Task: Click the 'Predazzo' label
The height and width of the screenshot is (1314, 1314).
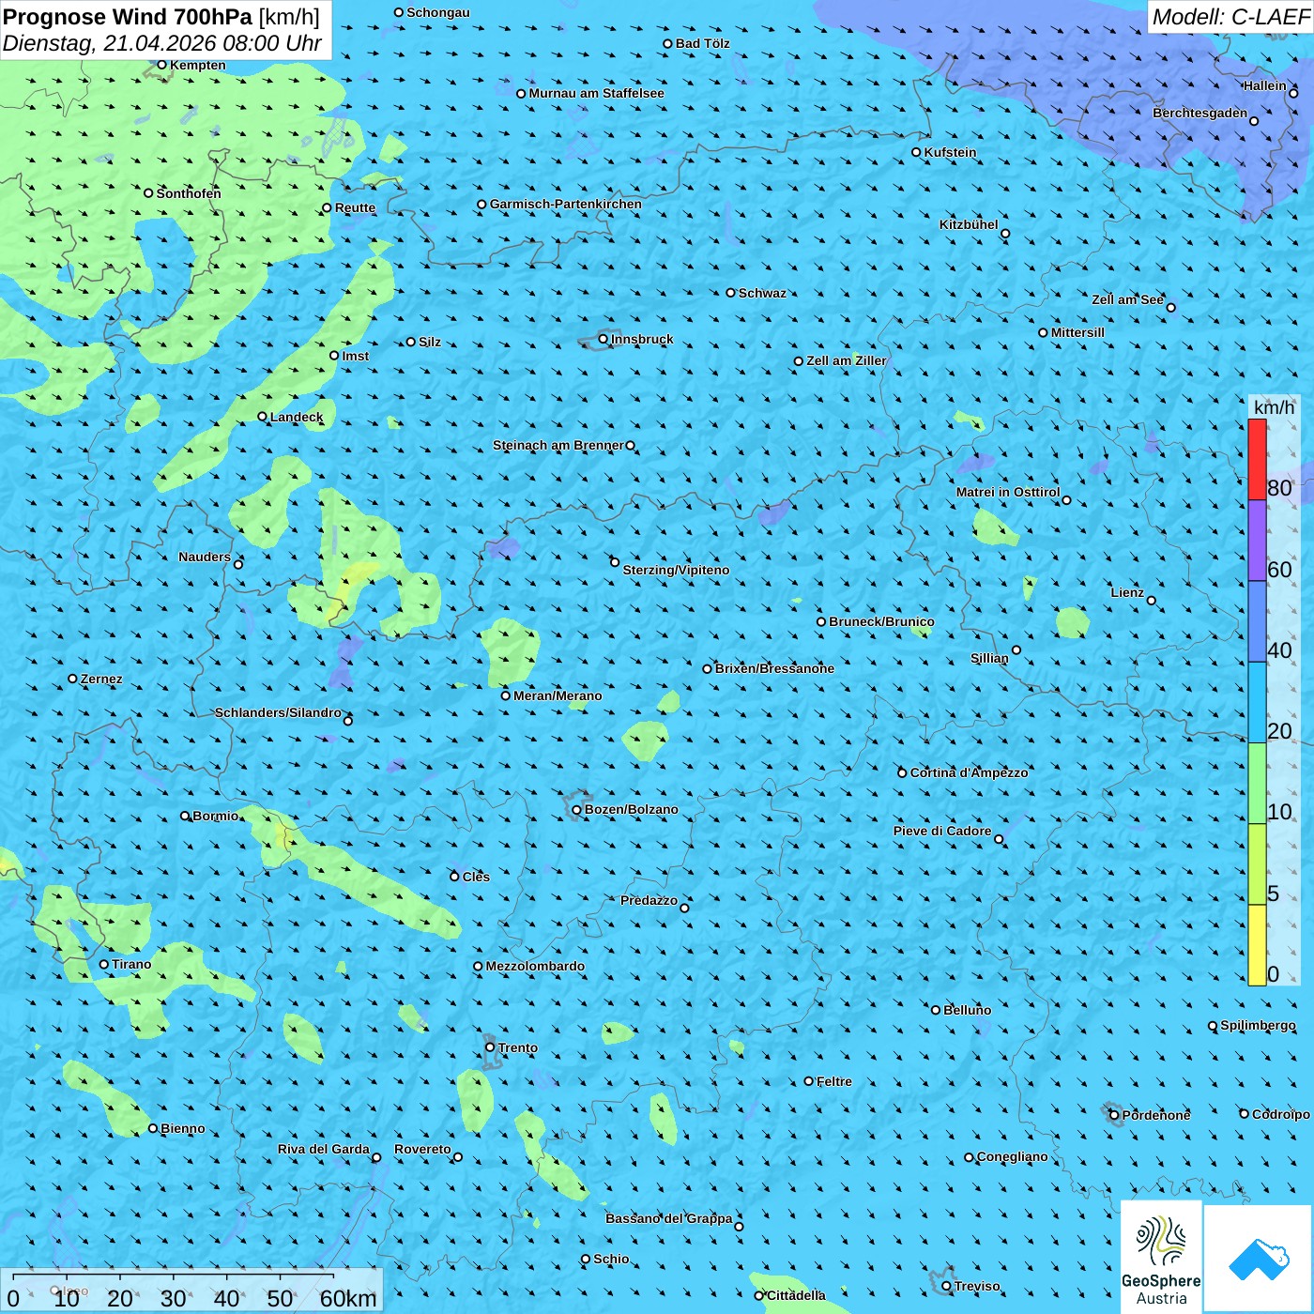Action: [649, 900]
